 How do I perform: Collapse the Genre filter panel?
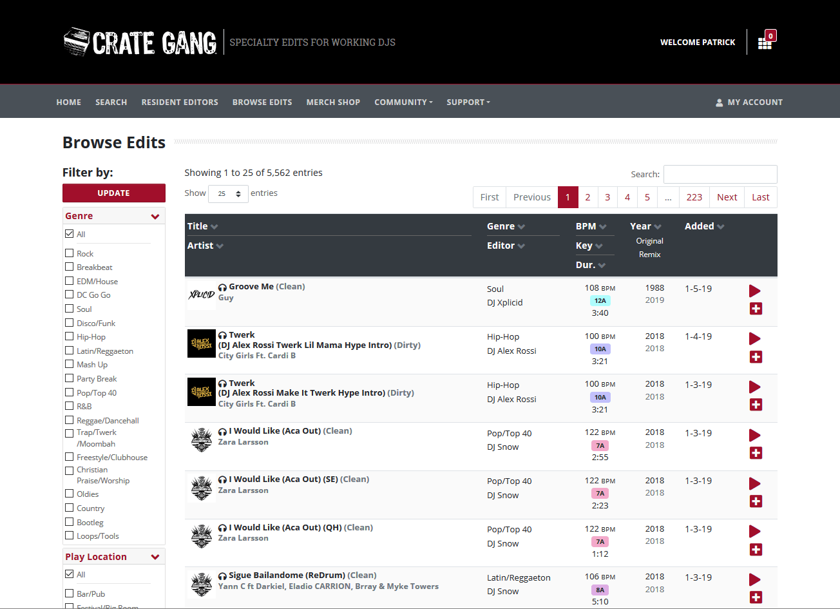coord(155,217)
